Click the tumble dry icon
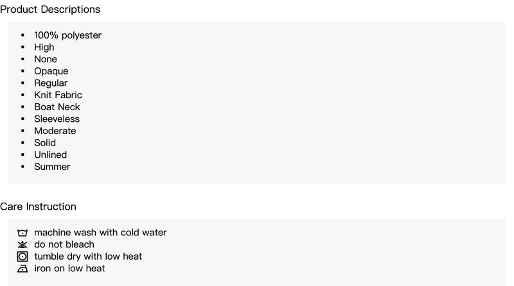Viewport: 514px width, 286px height. coord(22,257)
